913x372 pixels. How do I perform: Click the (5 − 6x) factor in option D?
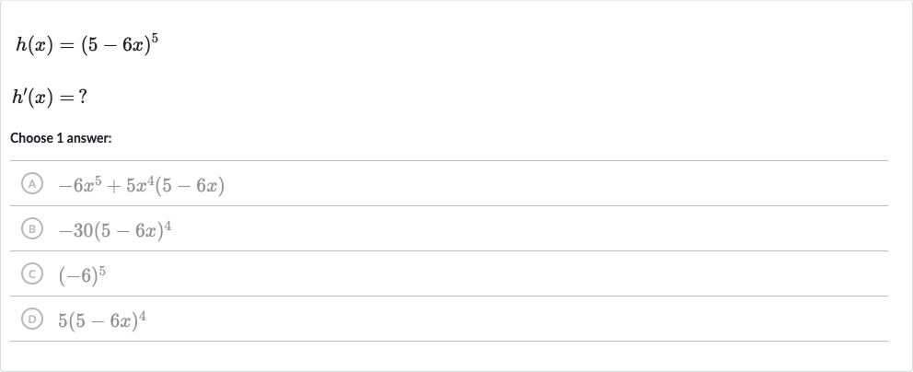[103, 320]
